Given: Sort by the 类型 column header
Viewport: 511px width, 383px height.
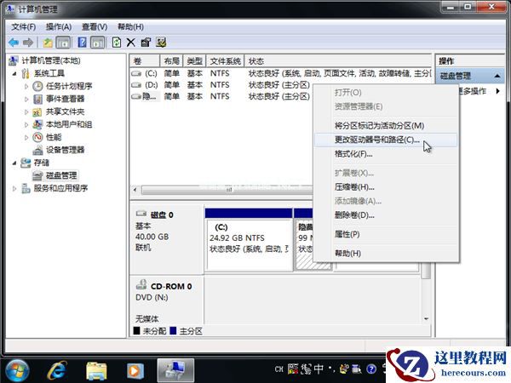Looking at the screenshot, I should (194, 61).
